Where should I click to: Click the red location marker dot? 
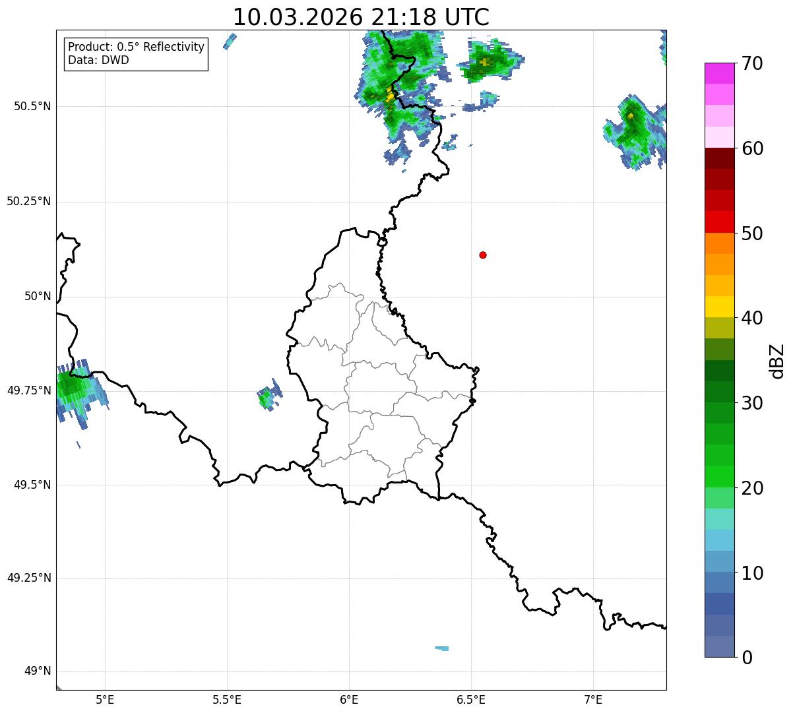[x=483, y=255]
